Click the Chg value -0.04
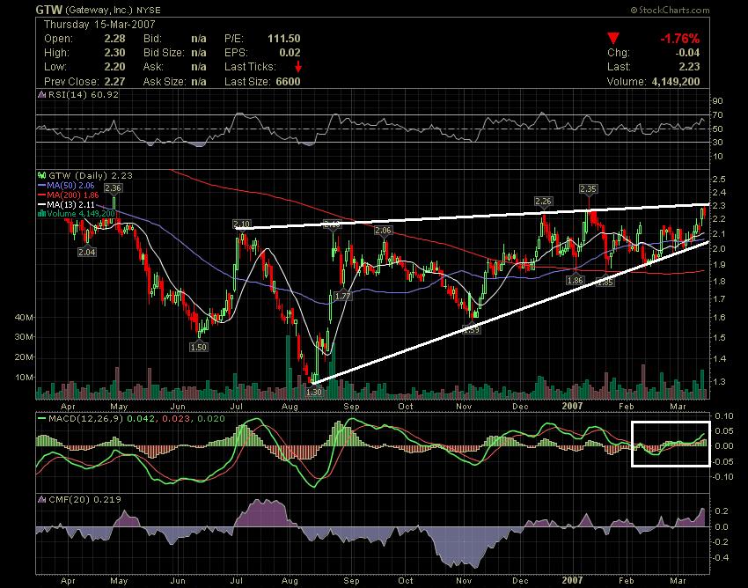The width and height of the screenshot is (748, 588). coord(687,53)
